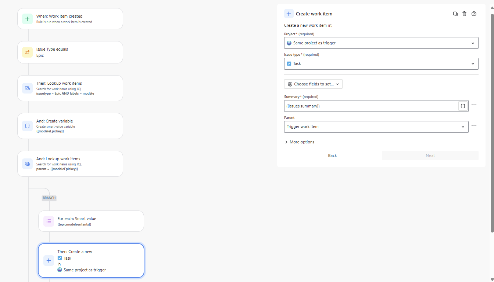The height and width of the screenshot is (282, 494).
Task: Expand More options
Action: 300,142
